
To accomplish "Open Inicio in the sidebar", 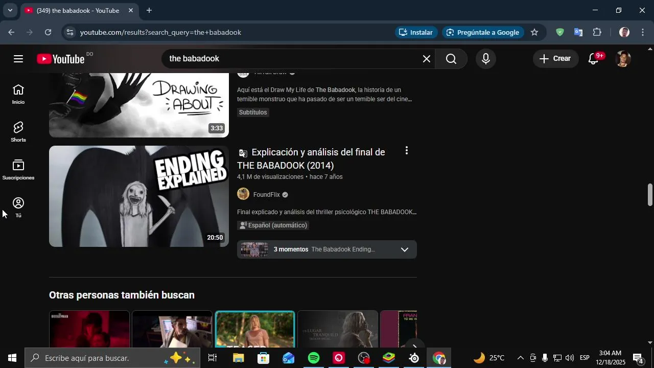I will pos(18,95).
